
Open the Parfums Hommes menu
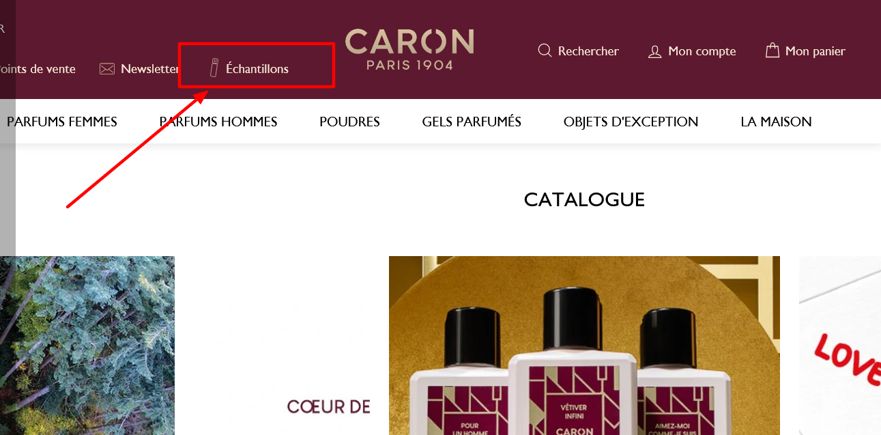[218, 122]
